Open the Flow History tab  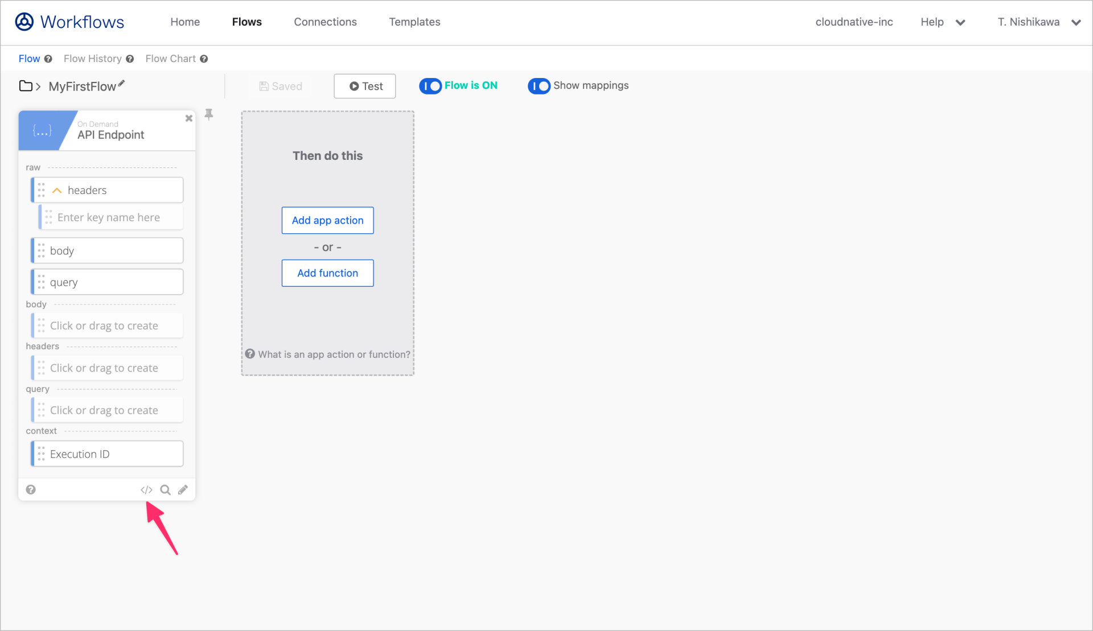tap(92, 59)
